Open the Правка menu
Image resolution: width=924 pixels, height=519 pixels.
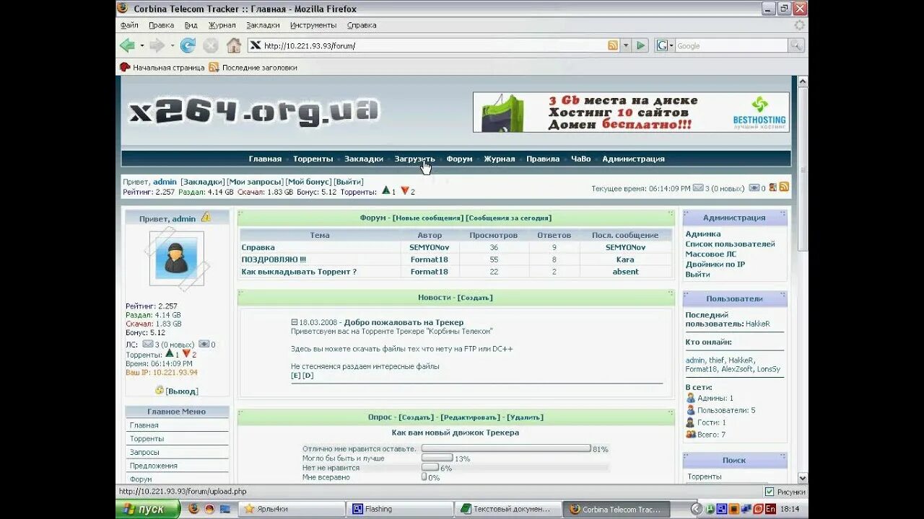pyautogui.click(x=161, y=25)
